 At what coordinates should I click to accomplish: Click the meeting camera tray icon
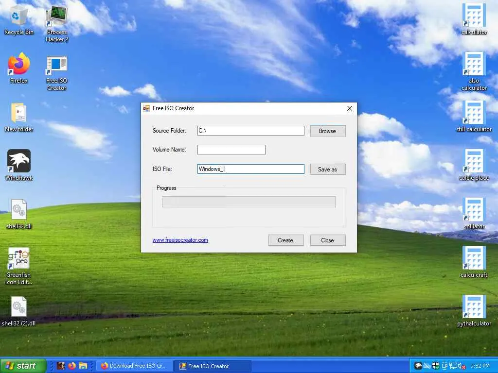pos(445,366)
